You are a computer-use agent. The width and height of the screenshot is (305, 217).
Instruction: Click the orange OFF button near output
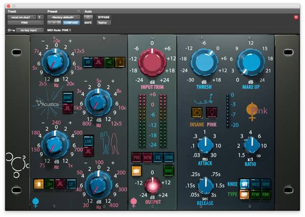point(137,171)
